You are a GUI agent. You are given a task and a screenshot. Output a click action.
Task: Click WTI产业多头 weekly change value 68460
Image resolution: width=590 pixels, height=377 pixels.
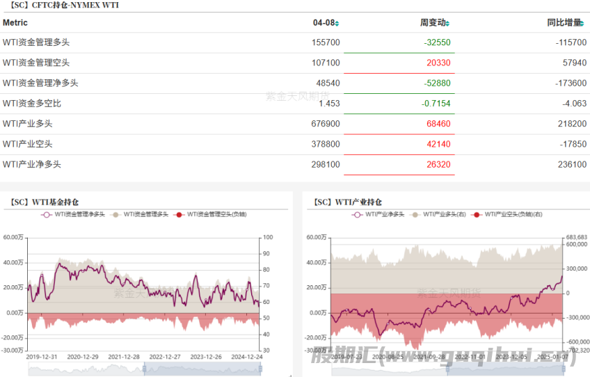tap(437, 124)
